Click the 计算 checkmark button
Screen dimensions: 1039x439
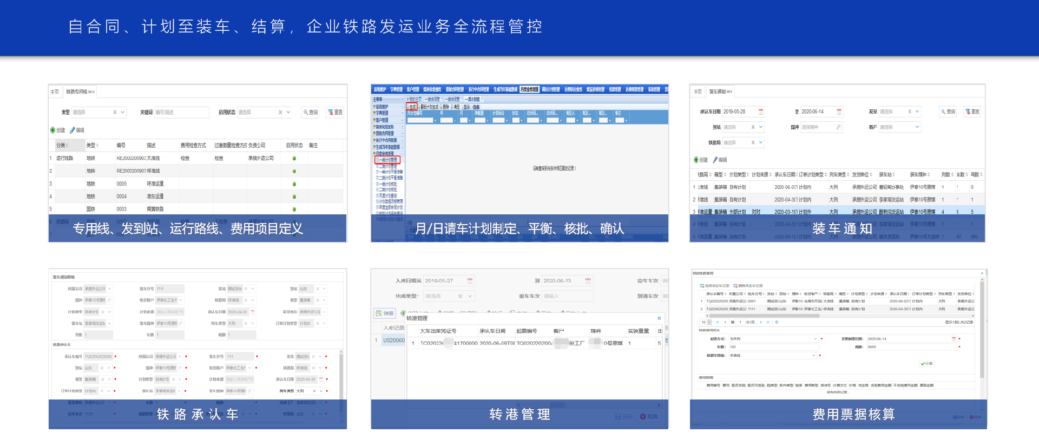click(x=926, y=363)
